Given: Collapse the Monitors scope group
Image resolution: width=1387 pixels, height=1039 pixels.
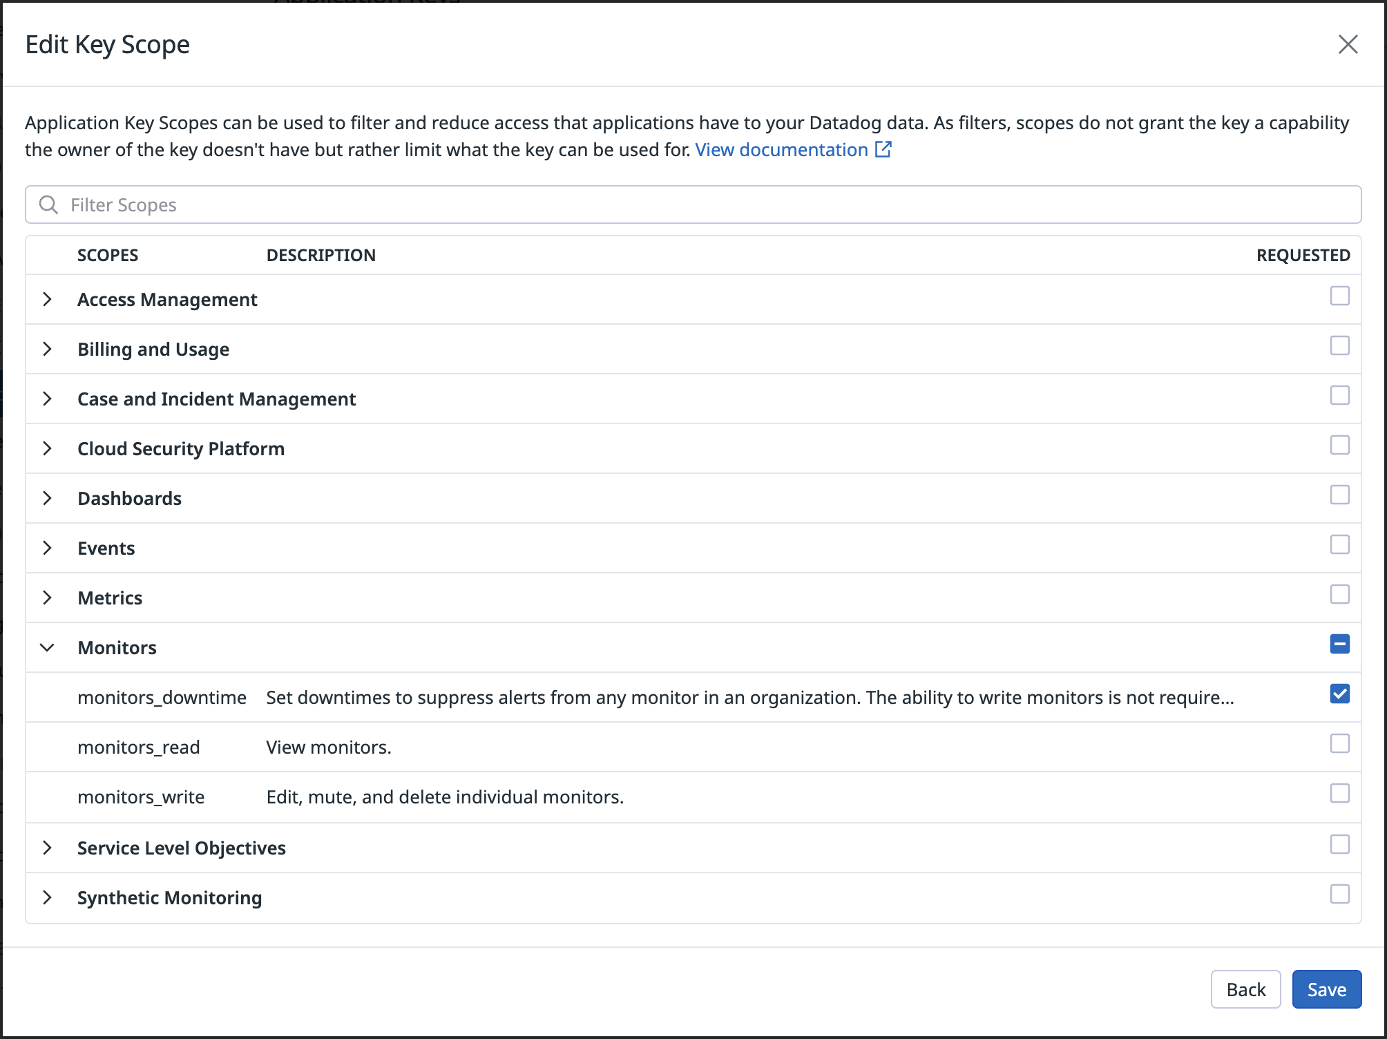Looking at the screenshot, I should 47,647.
